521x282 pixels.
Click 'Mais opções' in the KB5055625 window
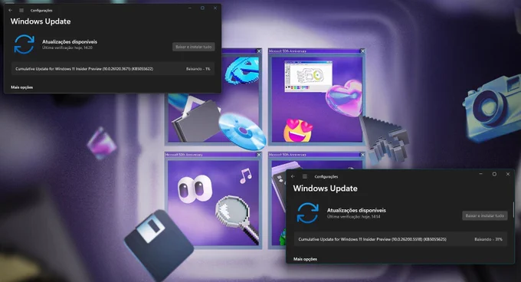click(305, 259)
